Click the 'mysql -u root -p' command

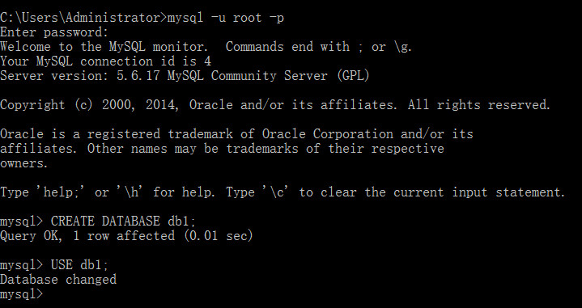(226, 18)
